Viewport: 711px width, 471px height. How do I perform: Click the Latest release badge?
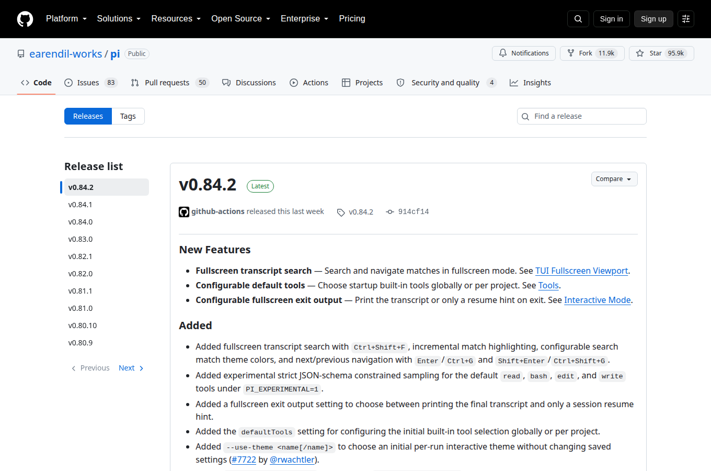pos(260,186)
